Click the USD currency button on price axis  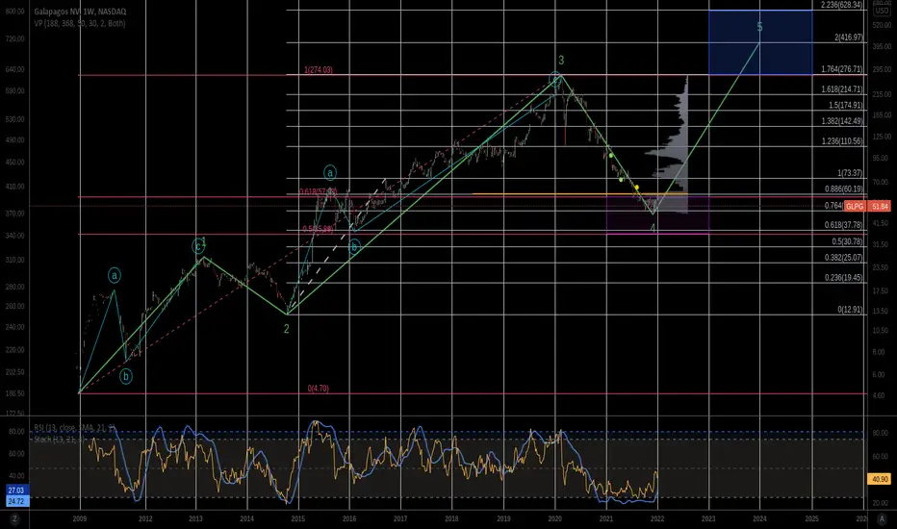tap(883, 11)
